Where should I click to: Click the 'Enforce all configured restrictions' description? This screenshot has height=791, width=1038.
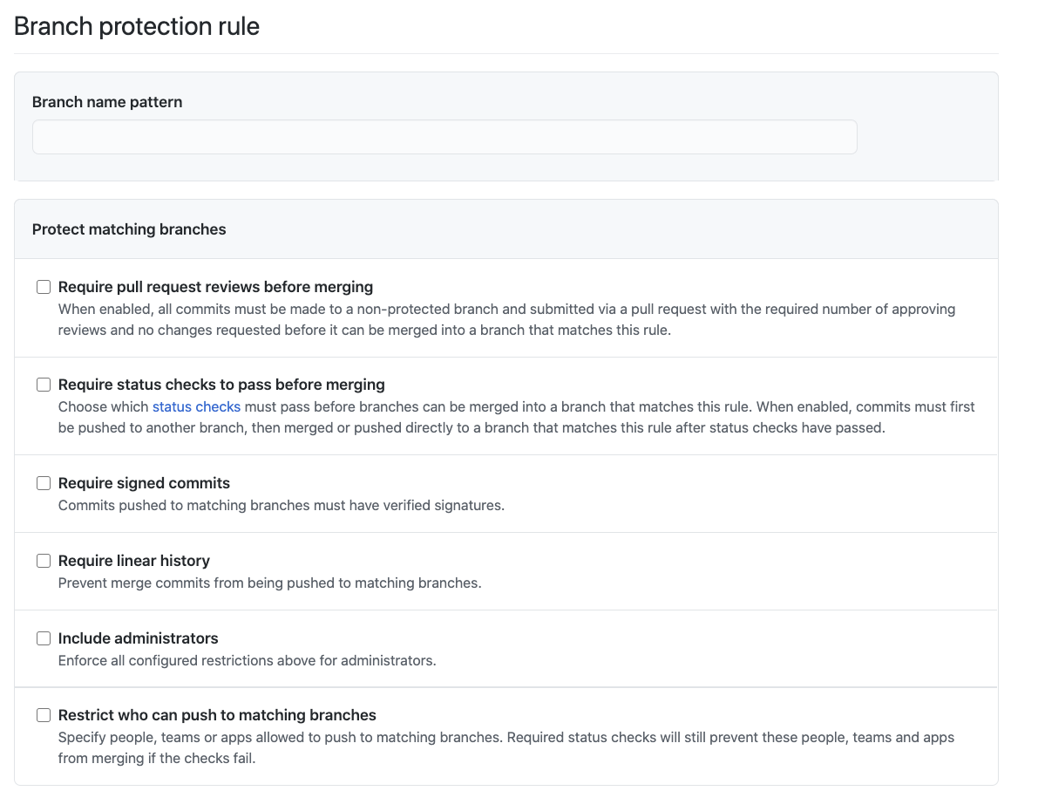coord(247,660)
